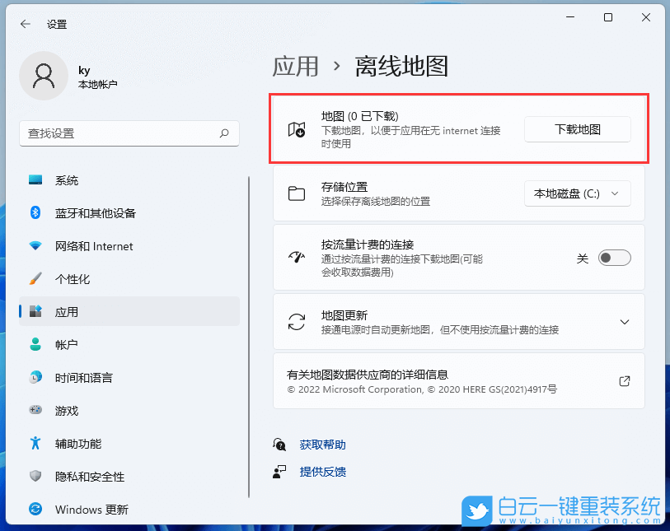Viewport: 670px width, 531px height.
Task: Turn on 按流量计费的连接 switch
Action: 613,258
